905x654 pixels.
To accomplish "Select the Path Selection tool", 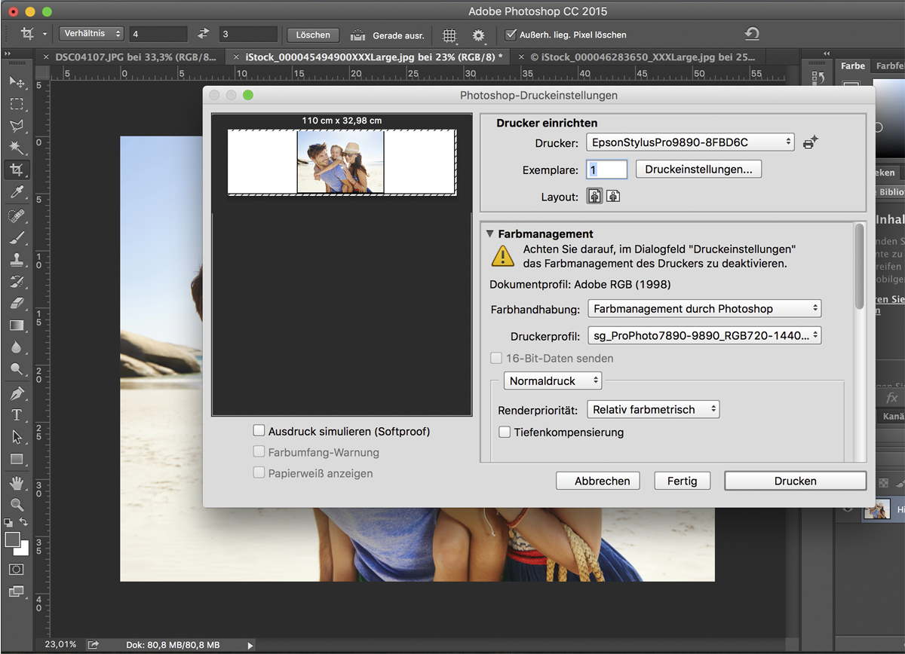I will [17, 437].
